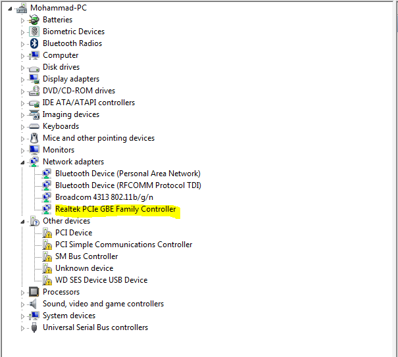The width and height of the screenshot is (398, 357).
Task: Click the mouse icon for pointing devices
Action: tap(34, 138)
